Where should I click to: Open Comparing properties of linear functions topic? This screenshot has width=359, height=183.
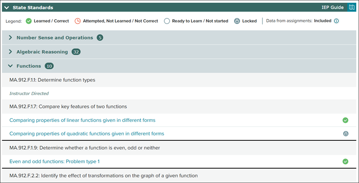pos(83,120)
